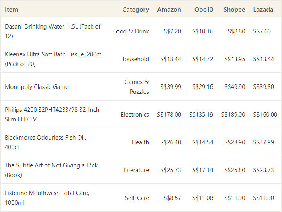Select Blackmores Odourless Fish Oil item
282x212 pixels.
(x=45, y=142)
